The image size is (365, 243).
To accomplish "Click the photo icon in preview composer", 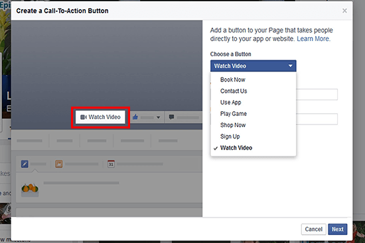I will pyautogui.click(x=59, y=164).
